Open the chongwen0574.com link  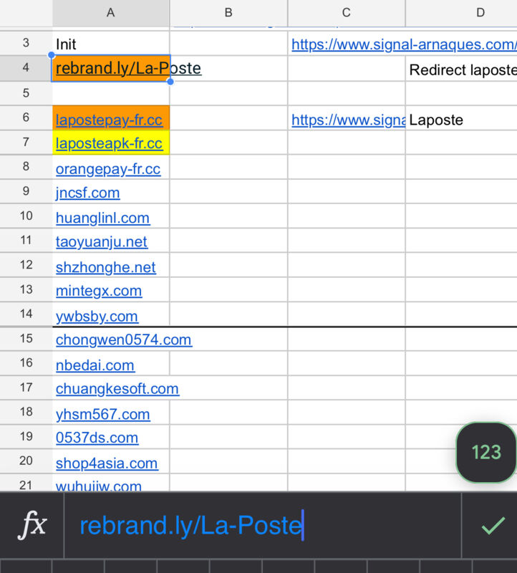124,340
